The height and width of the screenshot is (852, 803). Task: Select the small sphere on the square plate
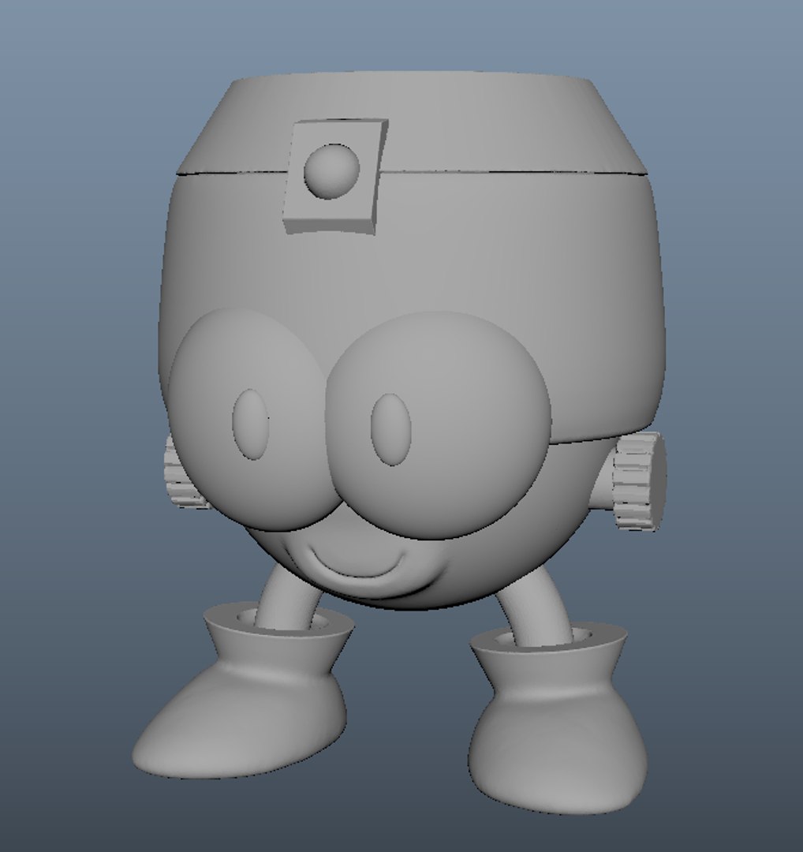pyautogui.click(x=332, y=171)
